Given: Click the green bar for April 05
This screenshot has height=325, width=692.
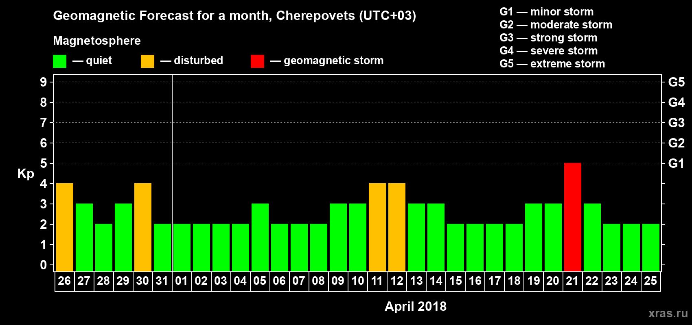Looking at the screenshot, I should pos(260,237).
